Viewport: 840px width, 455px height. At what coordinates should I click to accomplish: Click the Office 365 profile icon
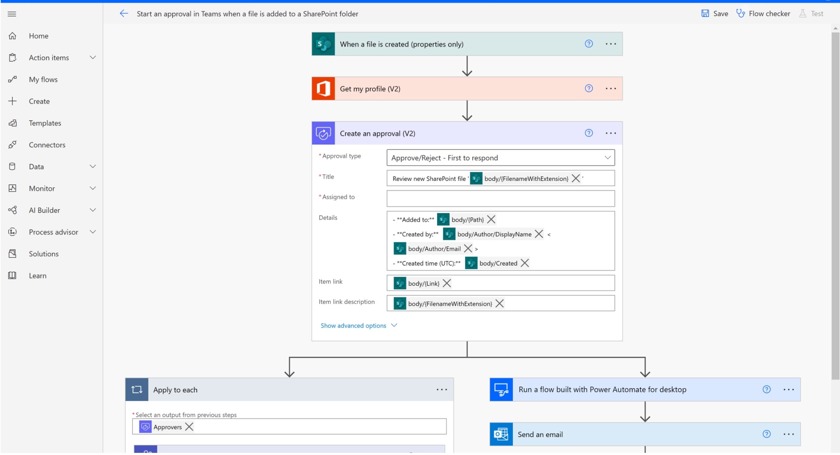[x=323, y=89]
